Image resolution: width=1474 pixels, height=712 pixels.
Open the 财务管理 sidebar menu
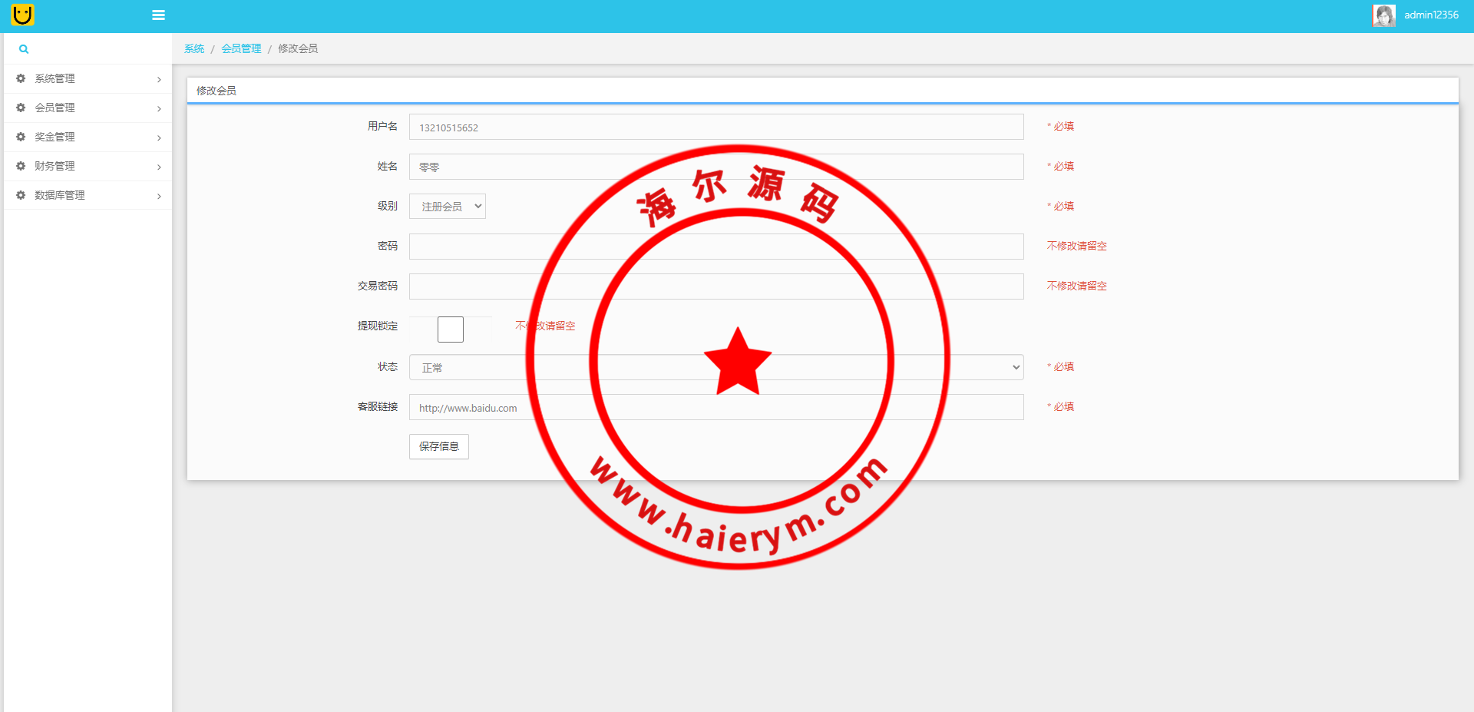55,166
